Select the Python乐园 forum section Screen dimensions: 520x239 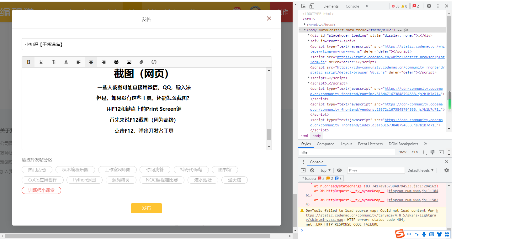click(x=84, y=180)
